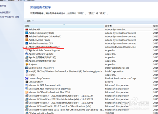Image resolution: width=158 pixels, height=114 pixels.
Task: Select the LenovoUtility entry
Action: pos(36,82)
